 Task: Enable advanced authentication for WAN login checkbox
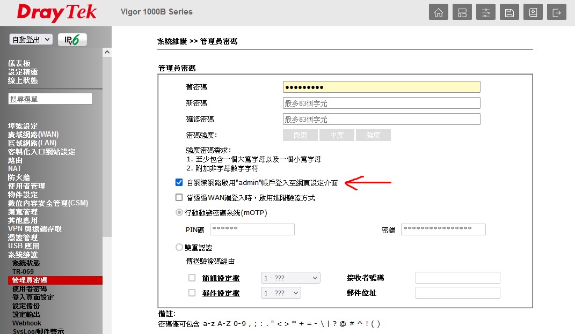[179, 197]
